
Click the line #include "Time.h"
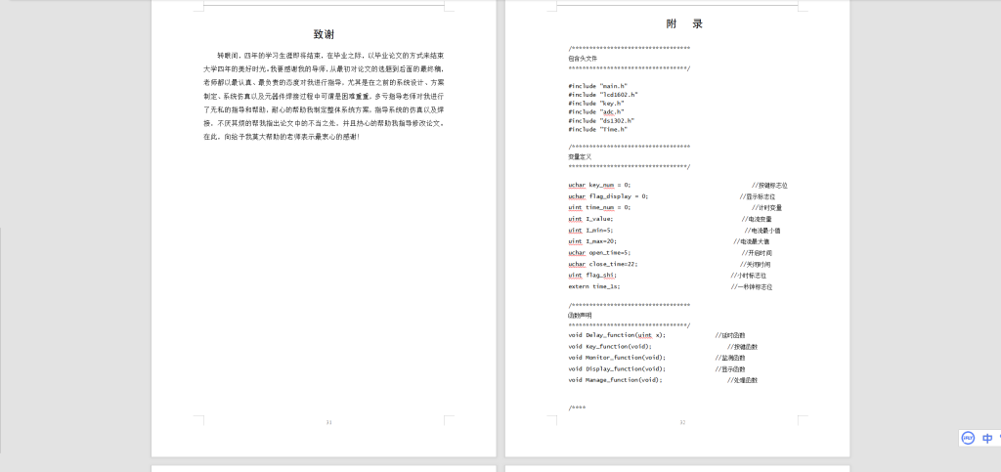(x=598, y=129)
